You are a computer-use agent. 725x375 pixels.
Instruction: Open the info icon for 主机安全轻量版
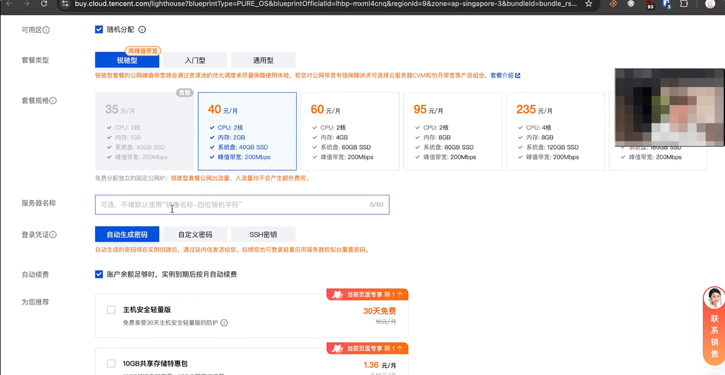pos(224,323)
